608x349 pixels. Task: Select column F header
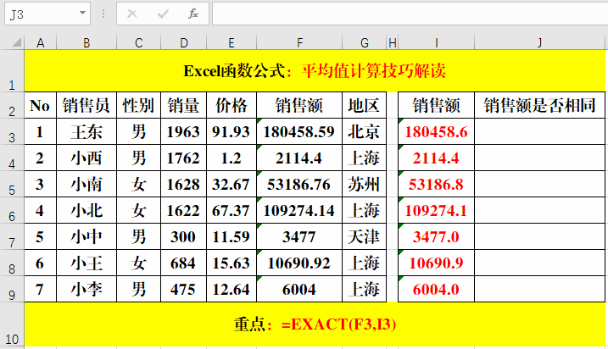(x=299, y=42)
